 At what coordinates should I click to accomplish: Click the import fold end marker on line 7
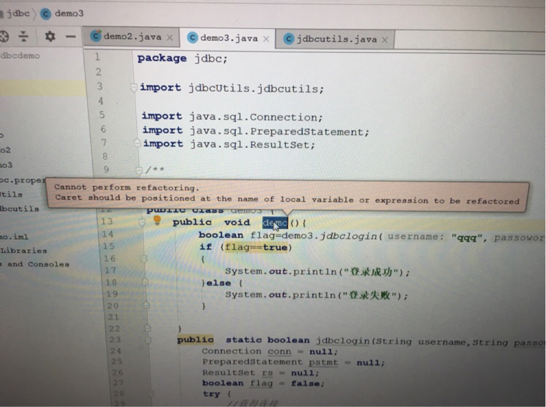click(137, 143)
